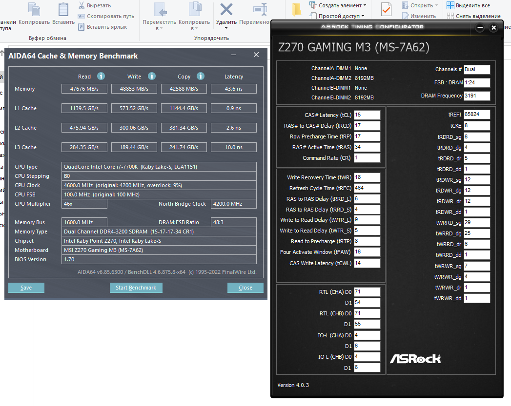Click Select all (Выделить все) in ribbon
Screen dimensions: 511x406
click(x=468, y=5)
